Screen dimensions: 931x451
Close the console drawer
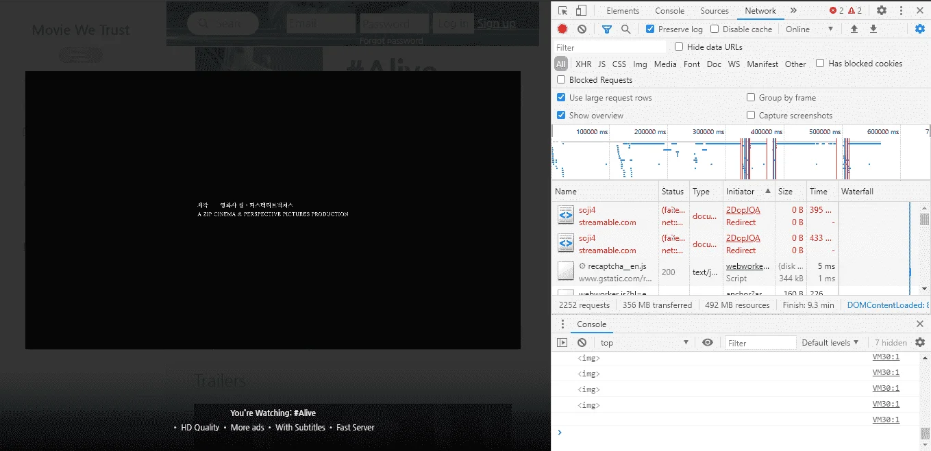(x=920, y=324)
